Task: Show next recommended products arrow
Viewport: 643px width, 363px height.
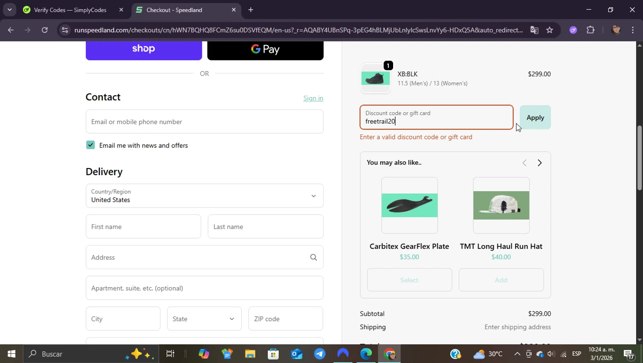Action: pos(540,163)
